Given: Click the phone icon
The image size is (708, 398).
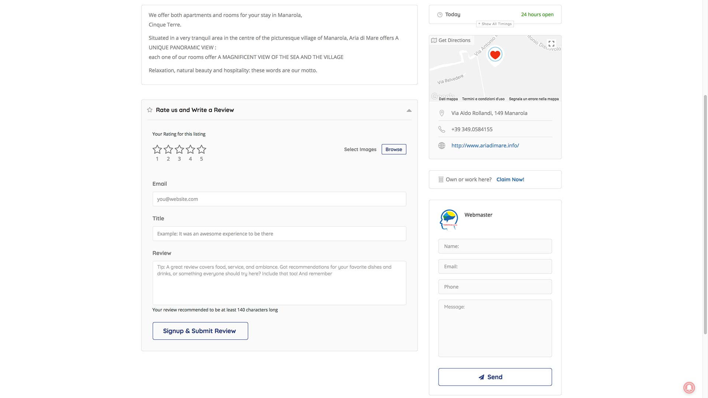Looking at the screenshot, I should [x=442, y=129].
